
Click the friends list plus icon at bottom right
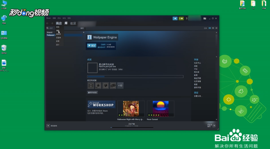214,126
